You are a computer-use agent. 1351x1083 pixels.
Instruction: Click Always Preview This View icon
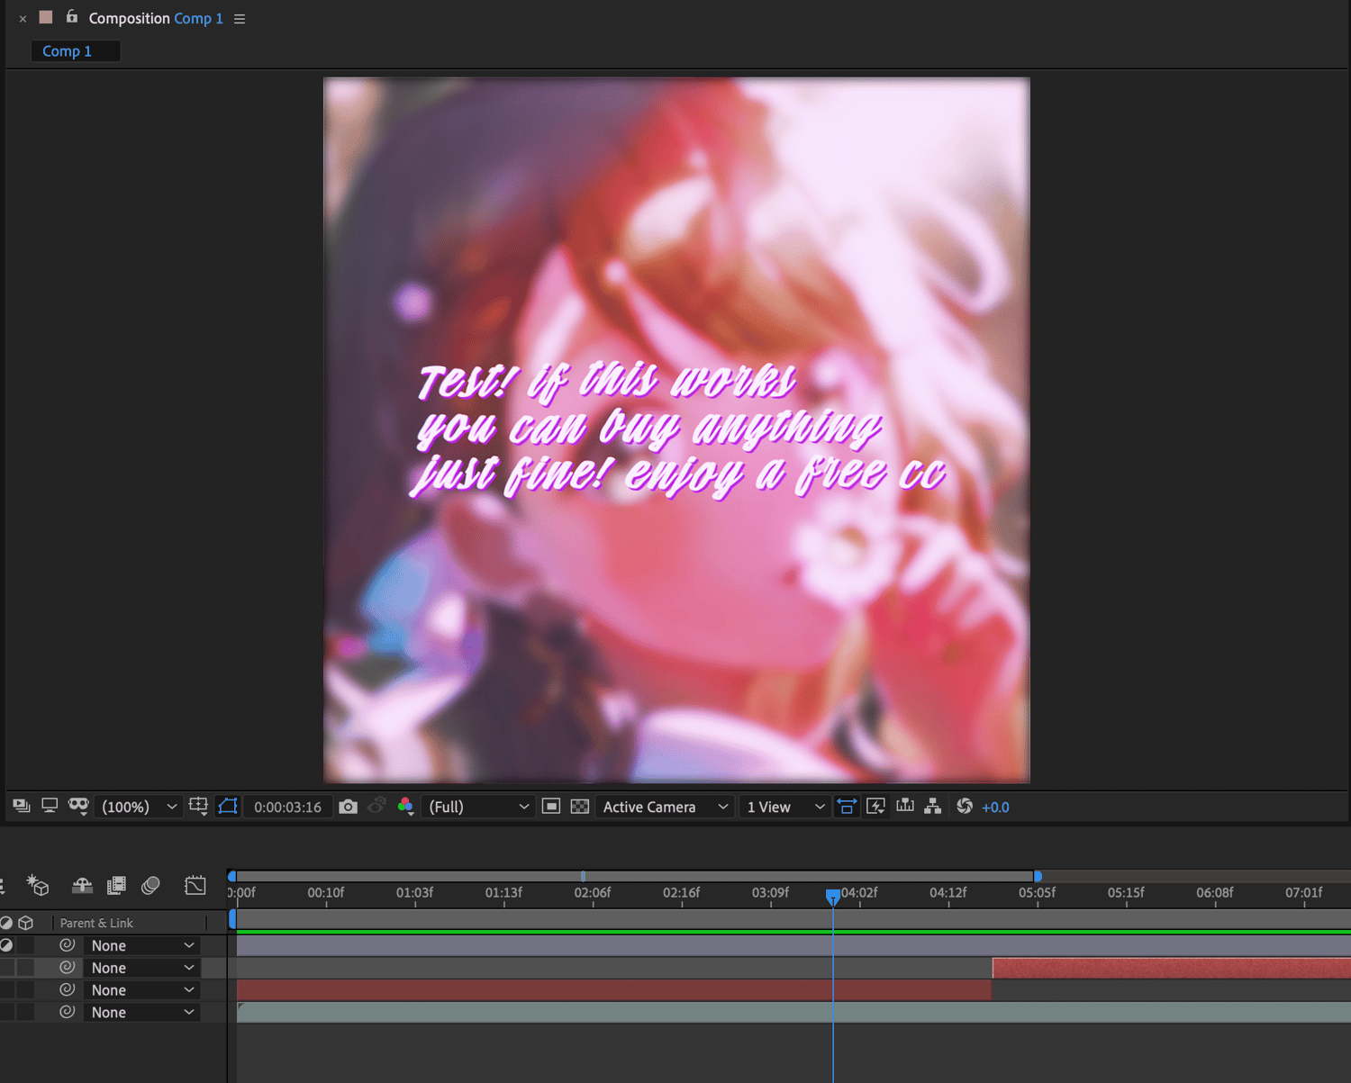coord(22,807)
